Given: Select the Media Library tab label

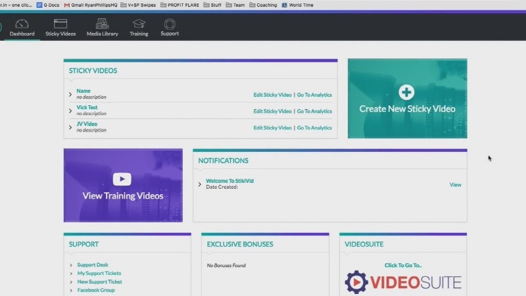Looking at the screenshot, I should (103, 34).
